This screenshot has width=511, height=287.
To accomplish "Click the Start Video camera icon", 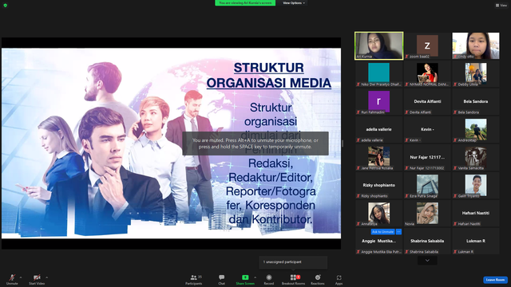I will (37, 277).
